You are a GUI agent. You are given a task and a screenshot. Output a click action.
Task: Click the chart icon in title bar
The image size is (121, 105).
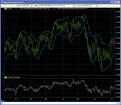point(2,2)
